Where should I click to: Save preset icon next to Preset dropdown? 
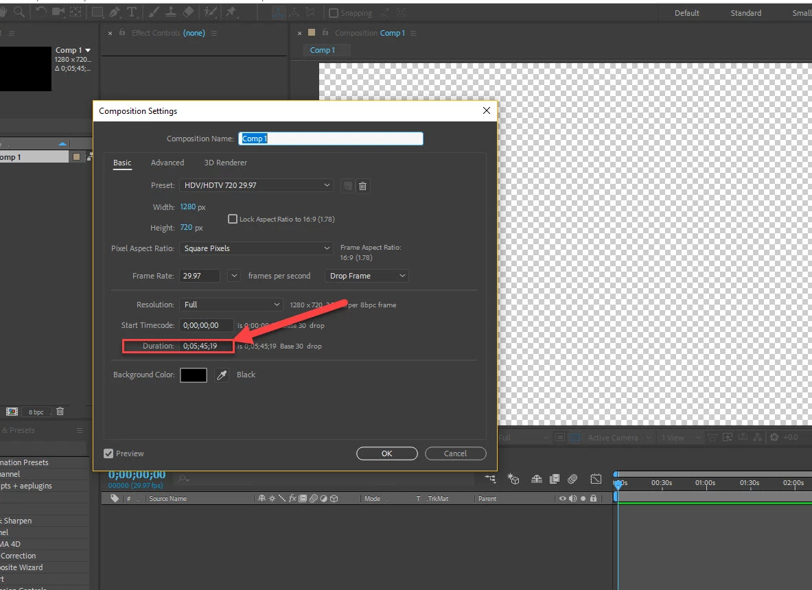click(x=347, y=186)
